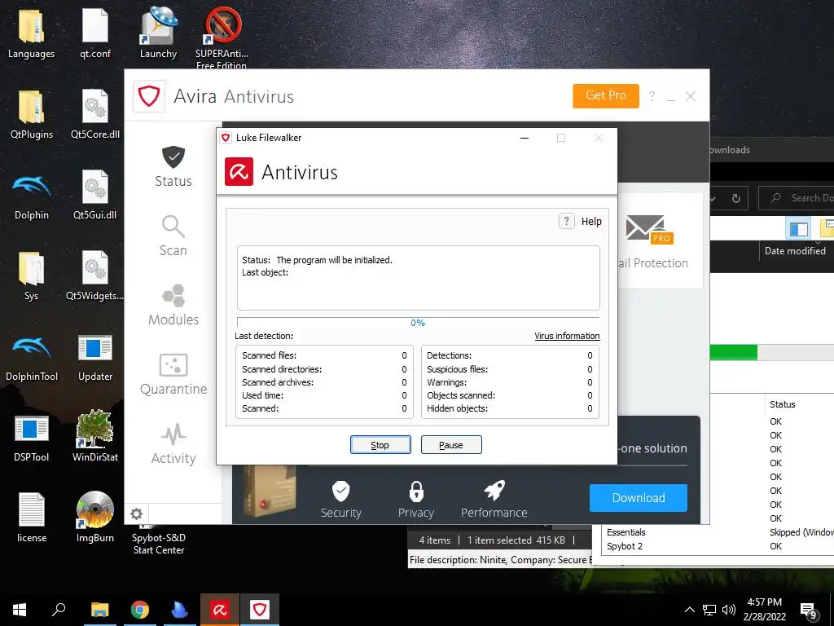
Task: Click the Status column header in Ninite
Action: tap(783, 404)
